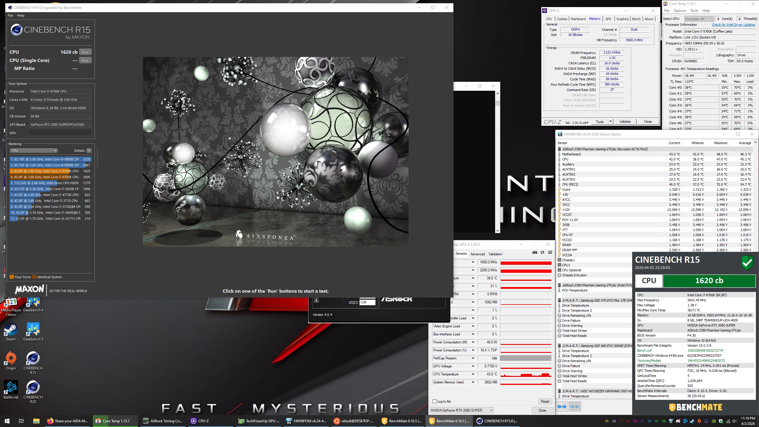Click Check for Intel Driver Updates link

coord(734,25)
